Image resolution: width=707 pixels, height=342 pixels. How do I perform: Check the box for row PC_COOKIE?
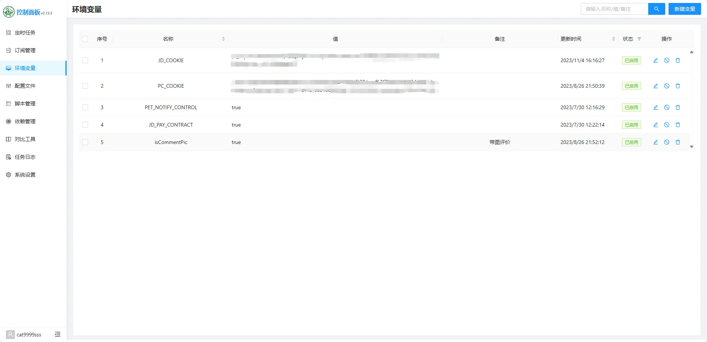(x=85, y=86)
